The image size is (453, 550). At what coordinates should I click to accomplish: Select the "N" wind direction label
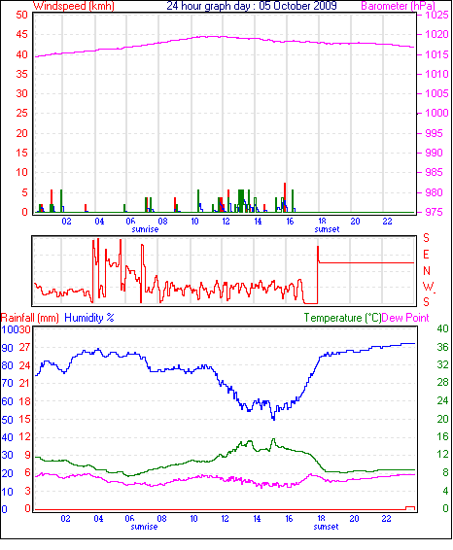click(427, 271)
